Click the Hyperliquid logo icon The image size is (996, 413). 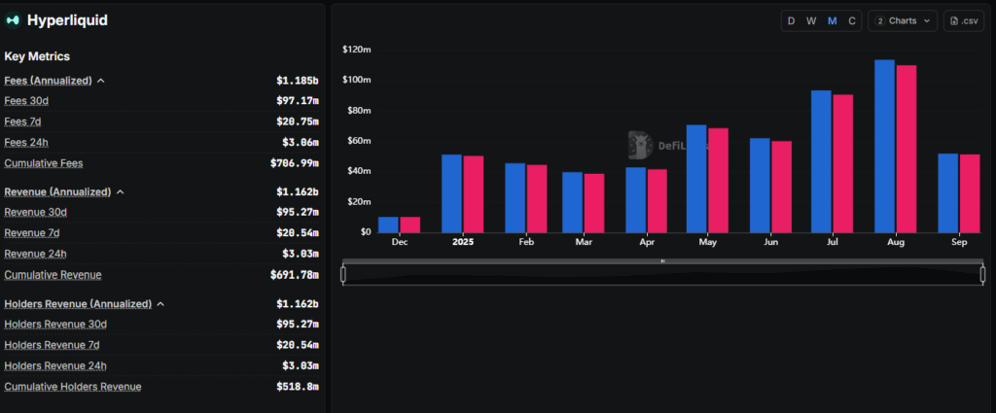coord(13,20)
